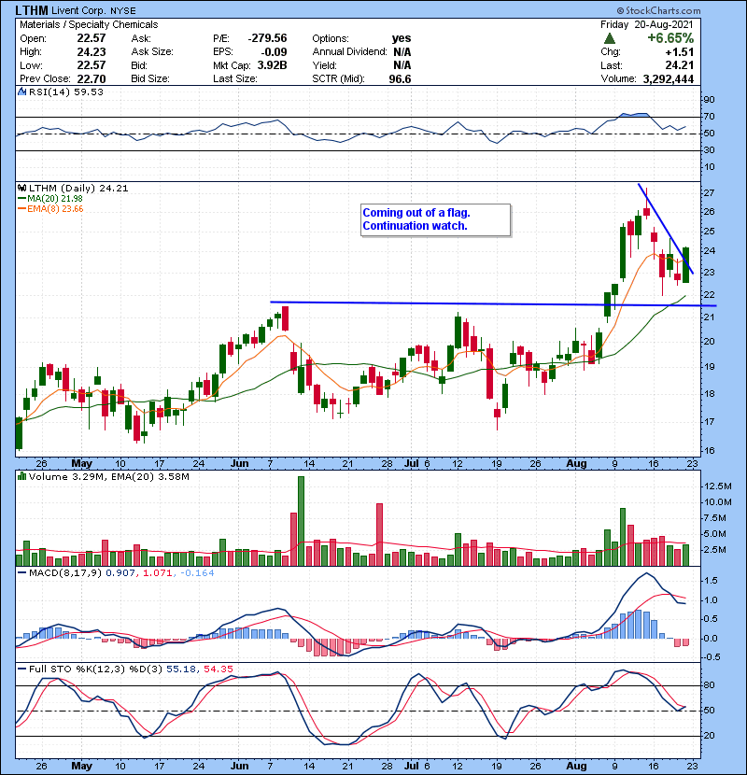Click the Friday 20-Aug-2021 date label

647,24
